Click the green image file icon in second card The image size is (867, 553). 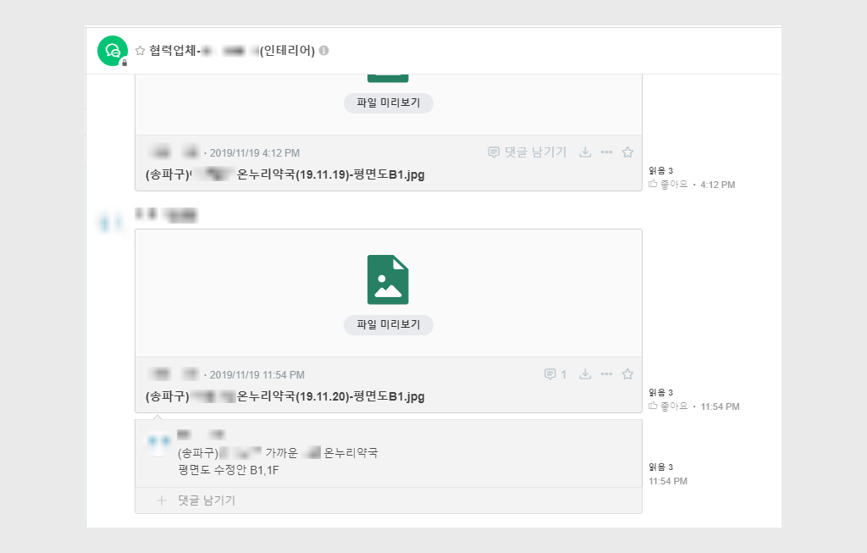pyautogui.click(x=388, y=279)
